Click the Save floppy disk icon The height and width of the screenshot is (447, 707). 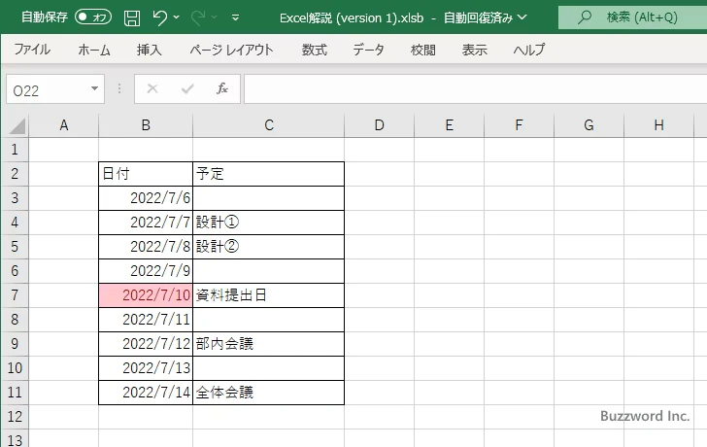coord(132,17)
